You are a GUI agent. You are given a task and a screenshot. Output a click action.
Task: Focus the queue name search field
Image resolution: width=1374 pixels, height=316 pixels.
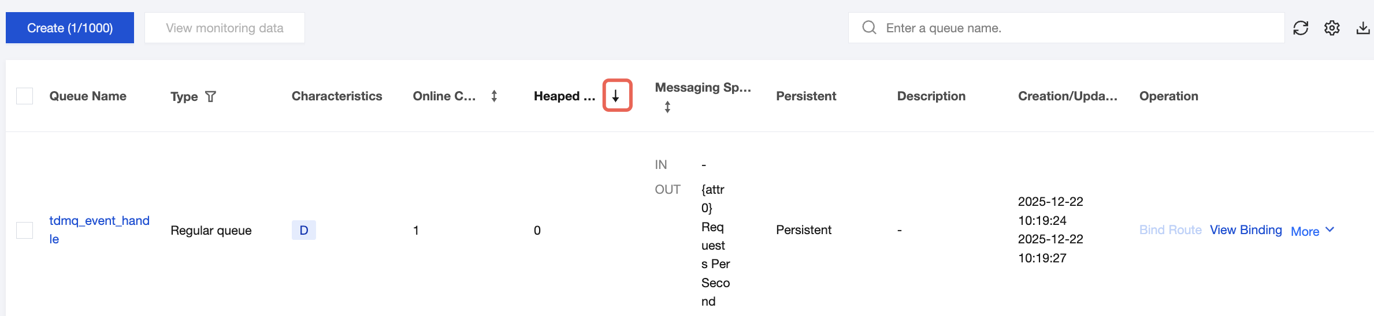click(x=1075, y=28)
